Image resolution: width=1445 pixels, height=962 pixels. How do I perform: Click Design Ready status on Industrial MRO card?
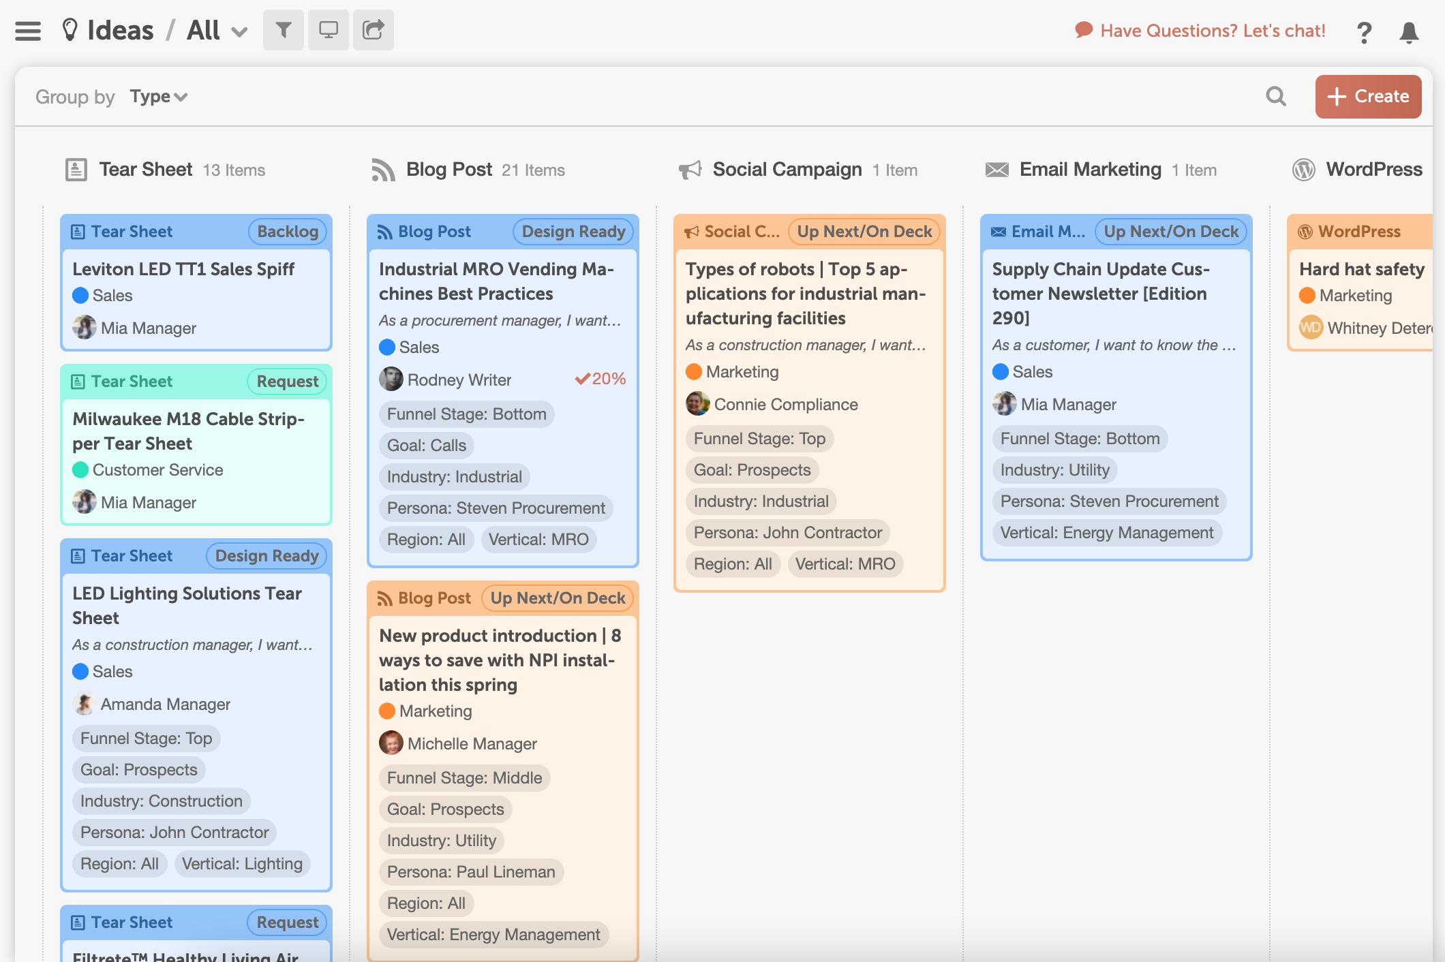(574, 232)
